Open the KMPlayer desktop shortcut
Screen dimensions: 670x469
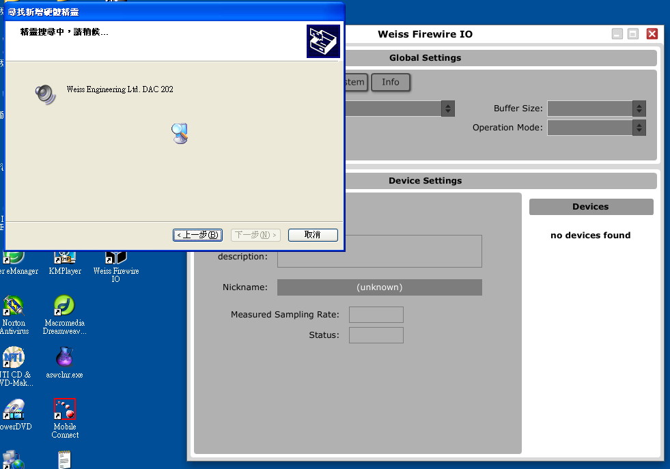[x=65, y=263]
